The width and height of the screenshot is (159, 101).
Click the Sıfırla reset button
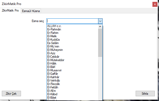[145, 93]
